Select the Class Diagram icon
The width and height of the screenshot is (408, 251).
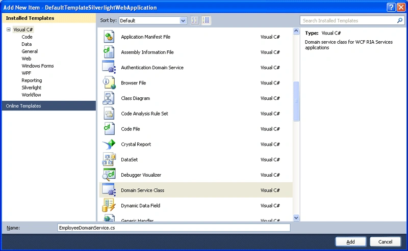pyautogui.click(x=109, y=98)
